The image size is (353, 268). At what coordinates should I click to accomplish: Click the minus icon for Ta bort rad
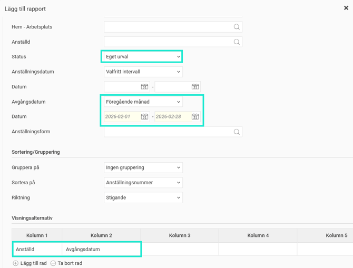[x=53, y=263]
